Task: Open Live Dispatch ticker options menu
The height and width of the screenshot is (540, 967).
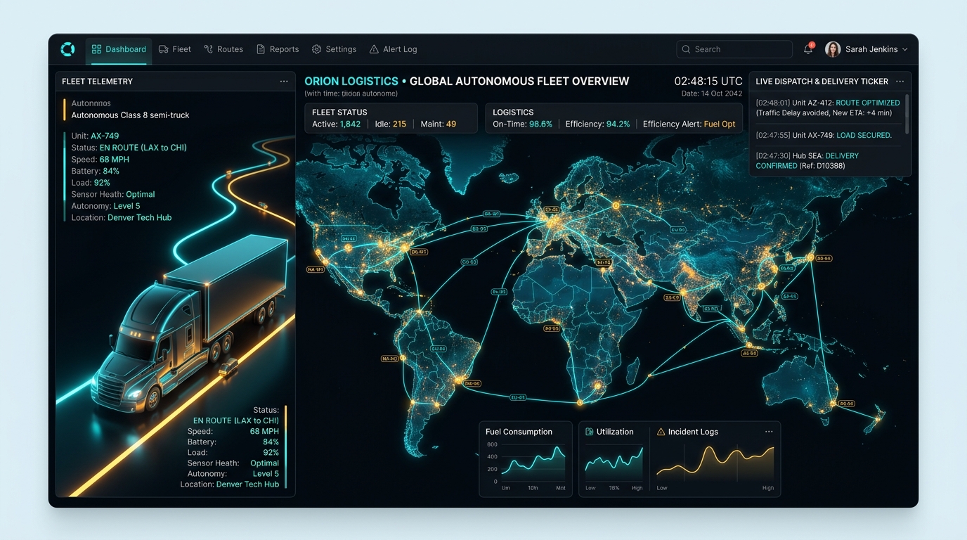Action: point(900,82)
